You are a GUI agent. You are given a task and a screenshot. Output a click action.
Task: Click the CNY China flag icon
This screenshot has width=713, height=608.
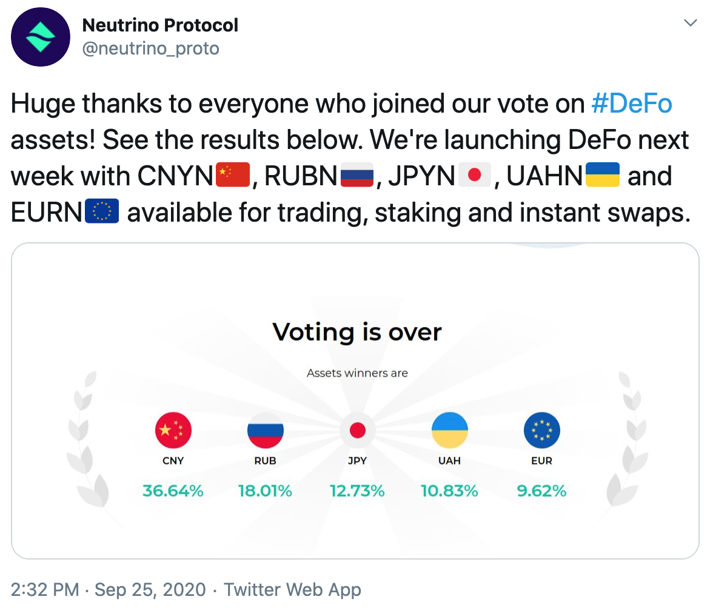173,431
